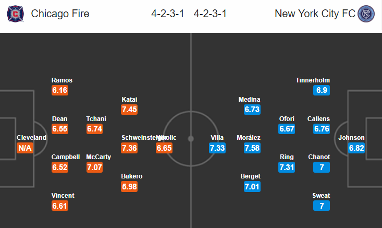The width and height of the screenshot is (382, 228).
Task: Click Cleveland's N/A rating badge
Action: pos(25,148)
